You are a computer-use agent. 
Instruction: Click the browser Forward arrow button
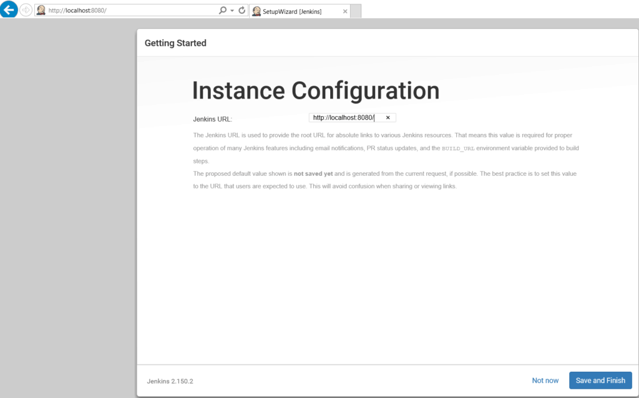26,10
